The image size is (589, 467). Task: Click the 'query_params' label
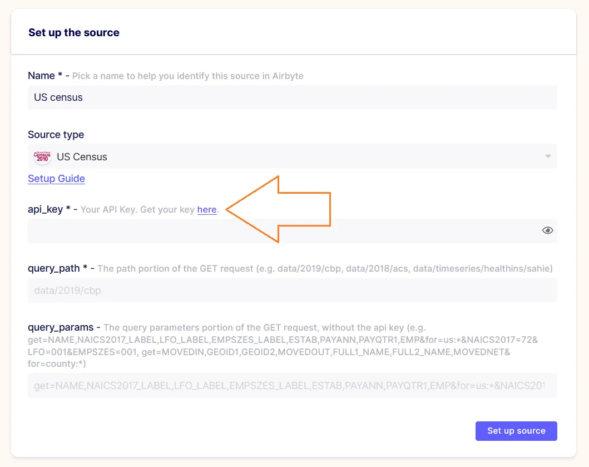pos(61,327)
